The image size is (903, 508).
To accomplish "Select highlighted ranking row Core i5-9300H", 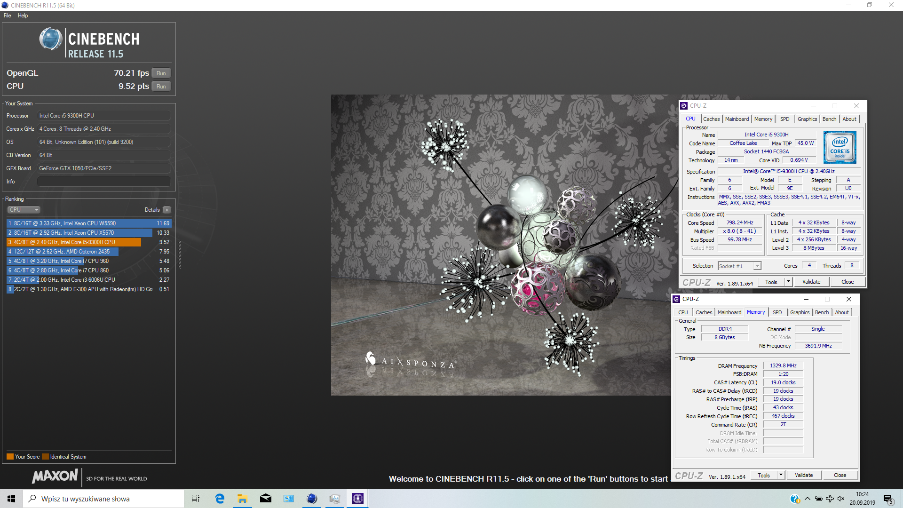I will pos(89,242).
